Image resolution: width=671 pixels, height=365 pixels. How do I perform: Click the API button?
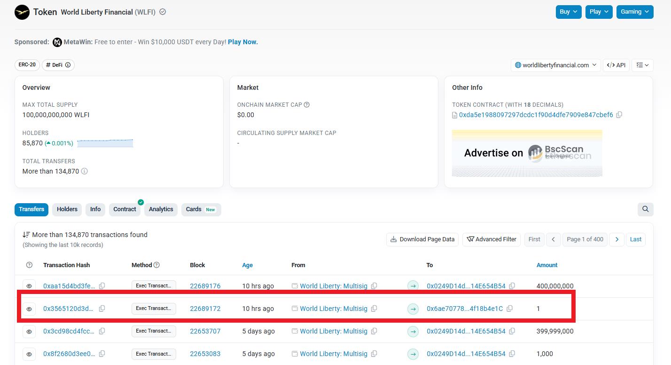pyautogui.click(x=616, y=65)
